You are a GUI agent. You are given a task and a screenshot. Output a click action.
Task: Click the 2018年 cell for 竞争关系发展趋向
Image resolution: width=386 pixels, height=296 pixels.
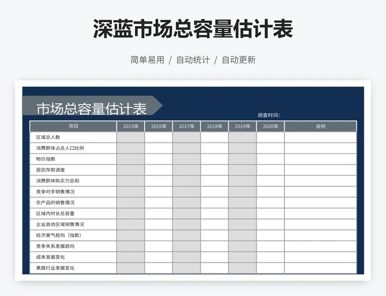pyautogui.click(x=214, y=246)
